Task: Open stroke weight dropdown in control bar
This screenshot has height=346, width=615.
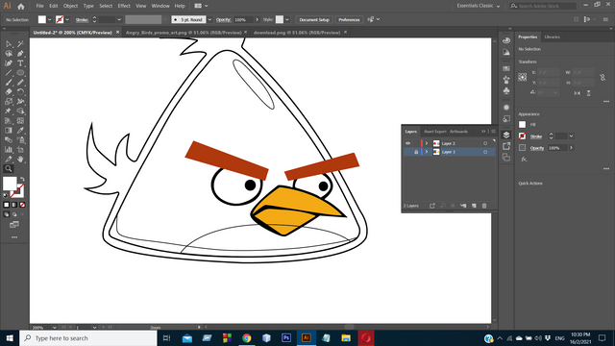Action: 119,19
